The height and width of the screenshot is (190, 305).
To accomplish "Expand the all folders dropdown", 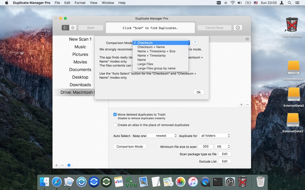I will click(x=215, y=136).
